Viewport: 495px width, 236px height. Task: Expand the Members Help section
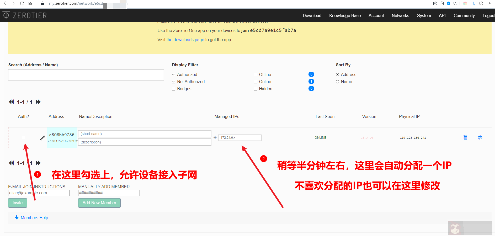coord(32,218)
